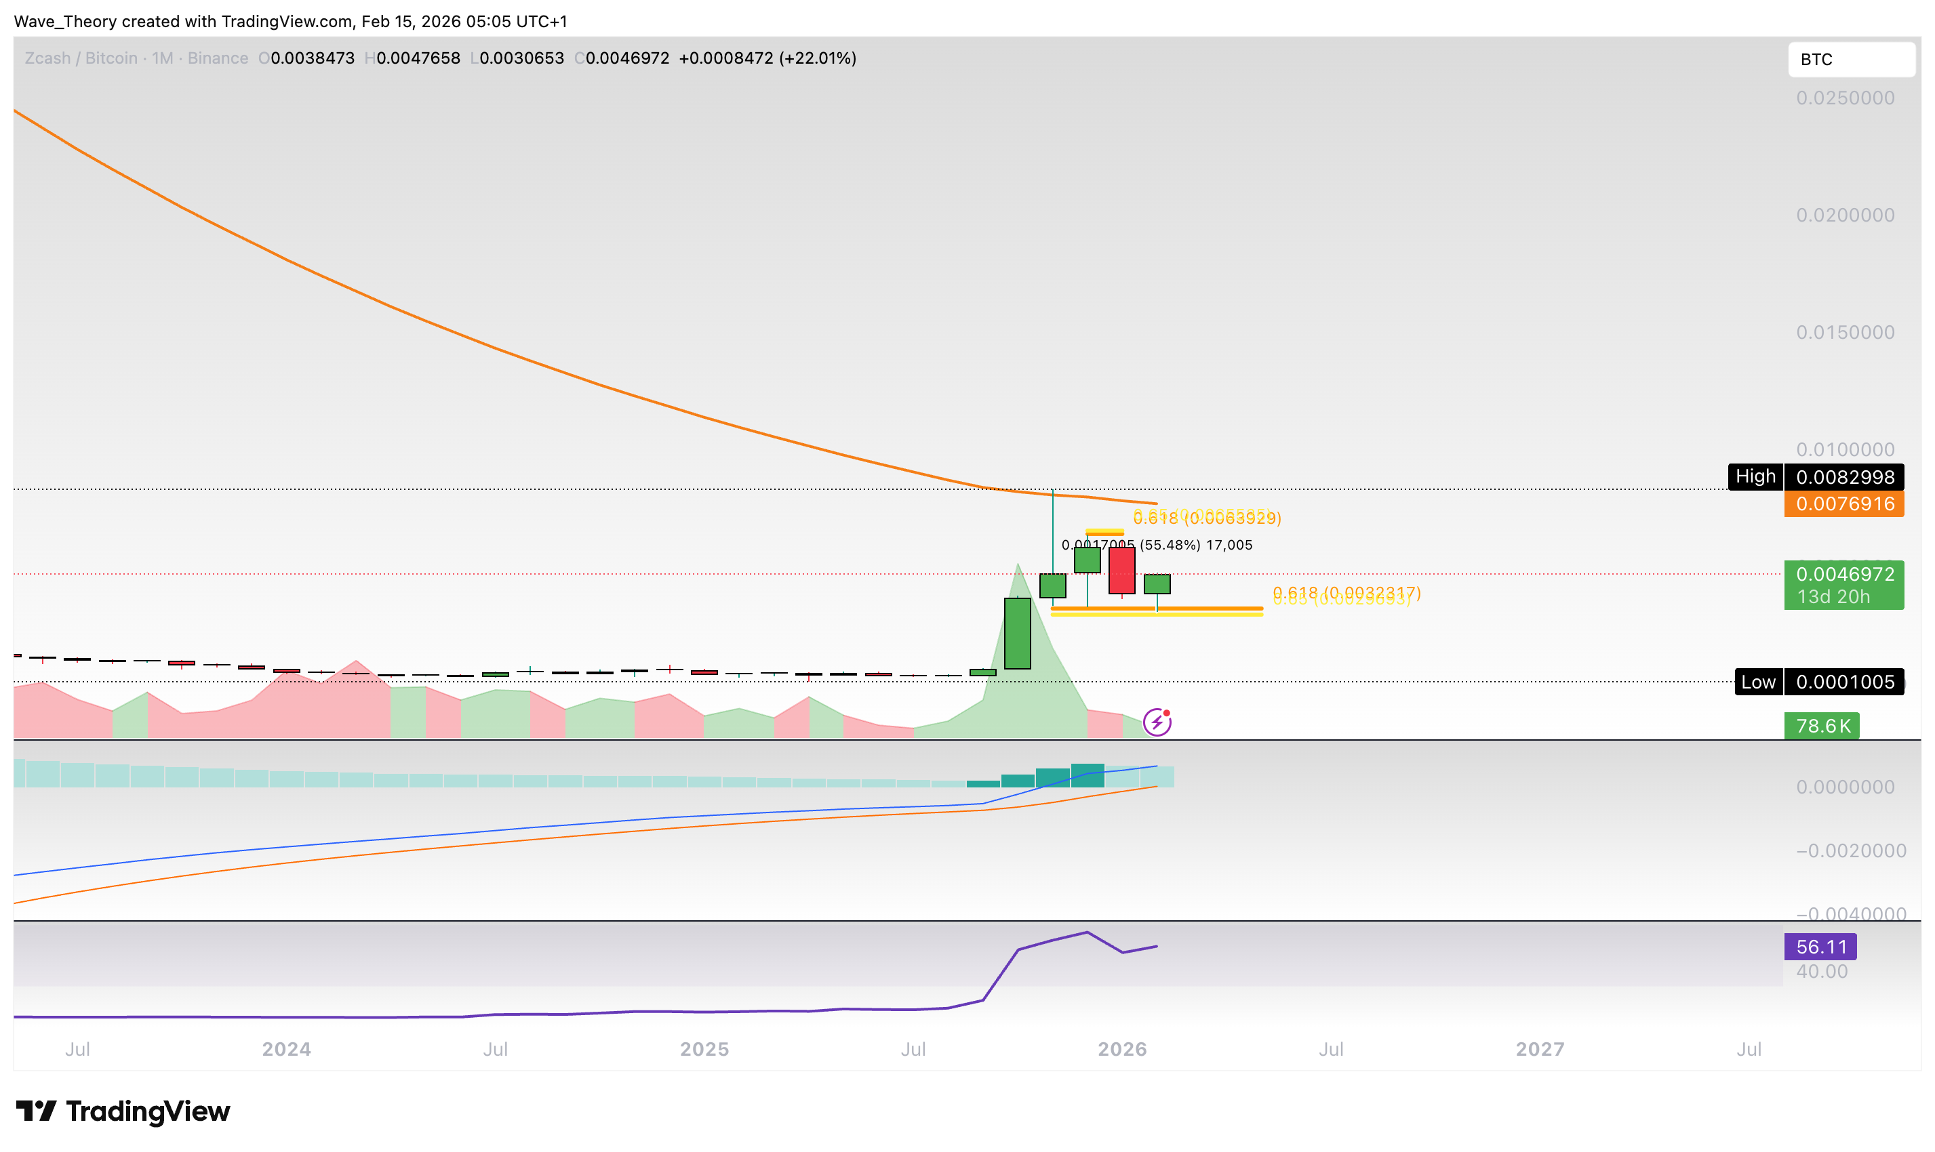The width and height of the screenshot is (1935, 1152).
Task: Click the 0.0000000 level on MACD scale
Action: coord(1844,786)
